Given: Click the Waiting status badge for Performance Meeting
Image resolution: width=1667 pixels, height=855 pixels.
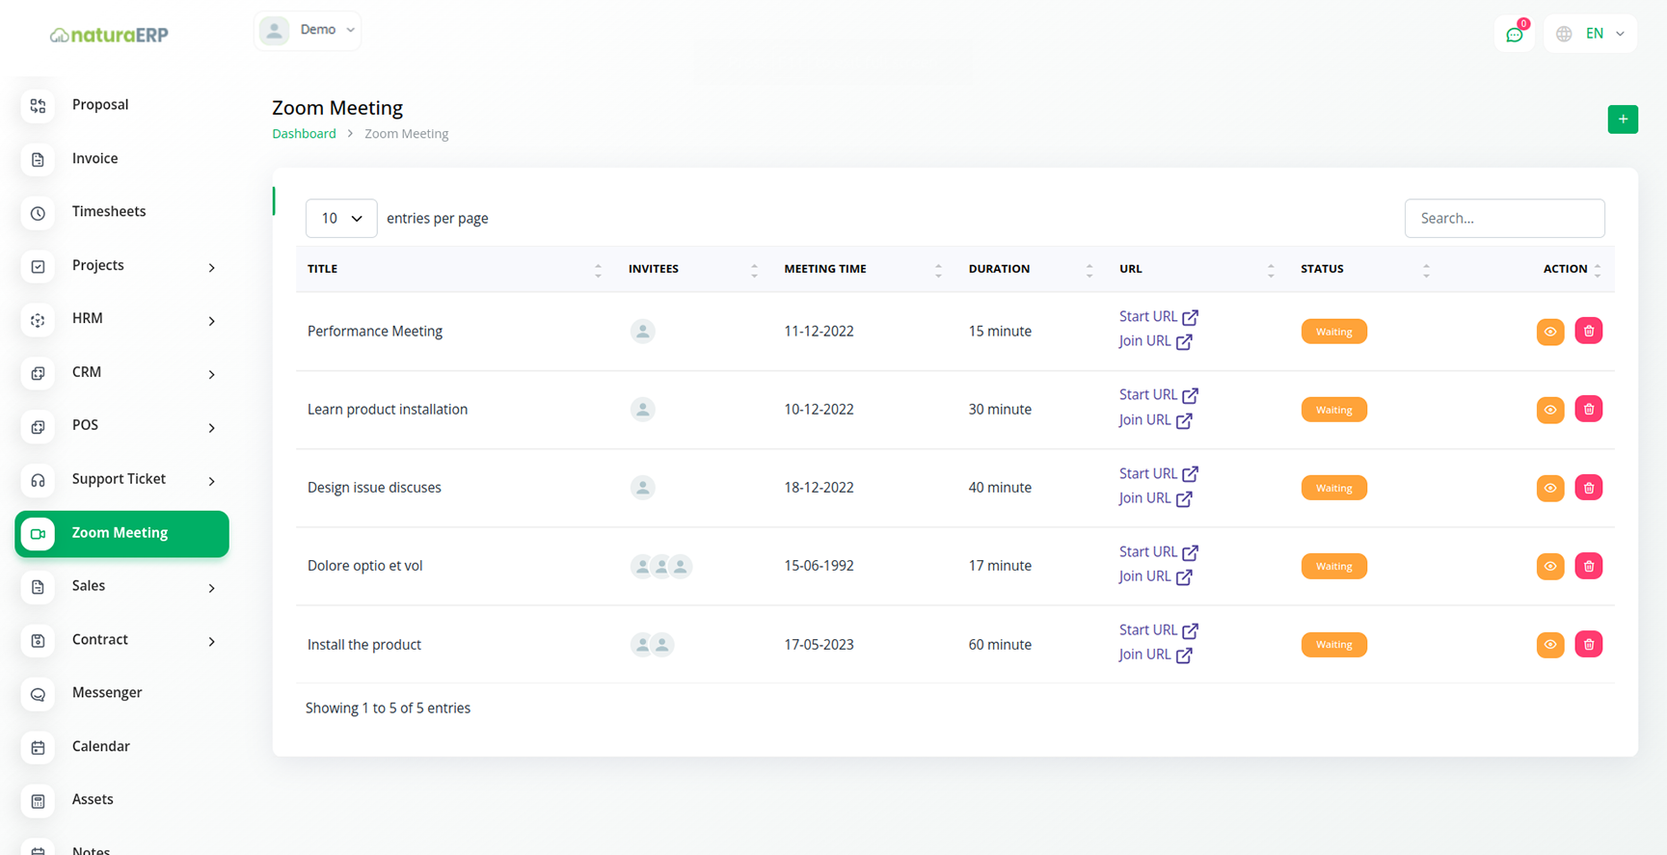Looking at the screenshot, I should coord(1333,332).
